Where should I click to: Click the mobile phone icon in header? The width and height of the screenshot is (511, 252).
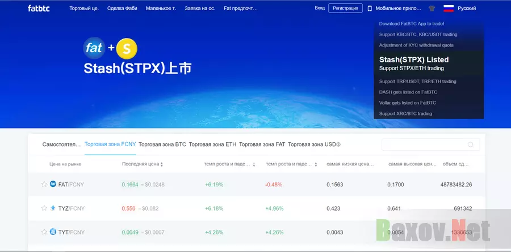pos(370,8)
